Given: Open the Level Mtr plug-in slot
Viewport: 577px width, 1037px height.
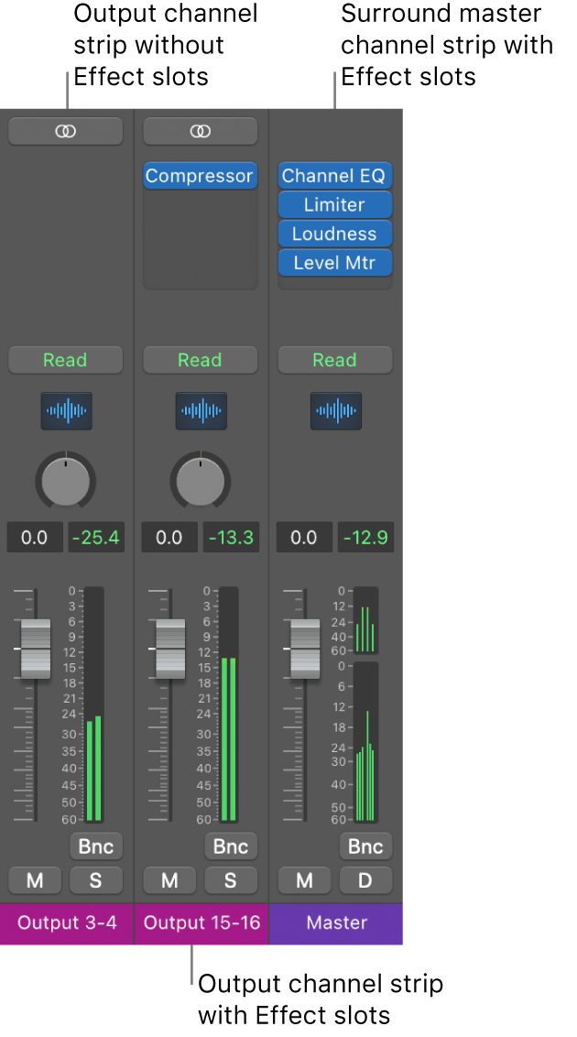Looking at the screenshot, I should 335,263.
